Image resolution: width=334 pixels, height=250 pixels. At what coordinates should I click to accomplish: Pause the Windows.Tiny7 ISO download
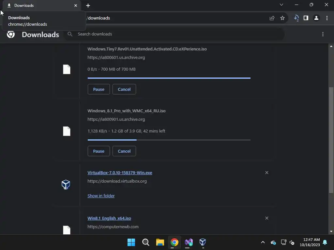99,89
